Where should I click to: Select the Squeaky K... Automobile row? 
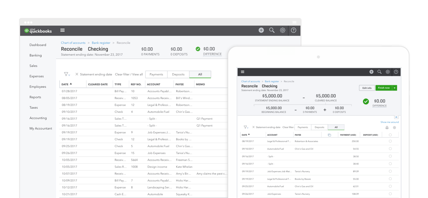pos(144,194)
